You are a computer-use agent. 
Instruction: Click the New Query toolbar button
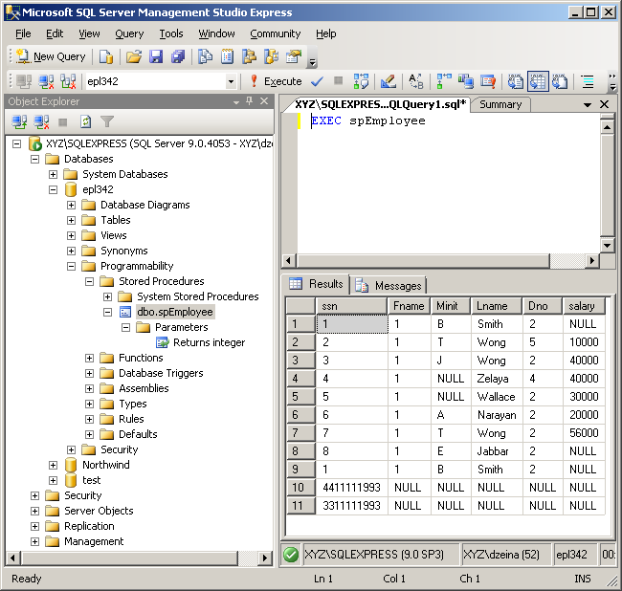51,56
